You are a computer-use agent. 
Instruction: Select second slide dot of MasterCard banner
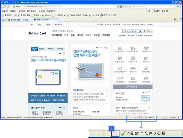click(x=99, y=48)
